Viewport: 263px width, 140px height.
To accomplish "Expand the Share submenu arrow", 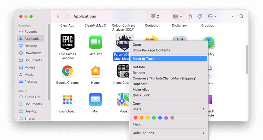I will 204,109.
